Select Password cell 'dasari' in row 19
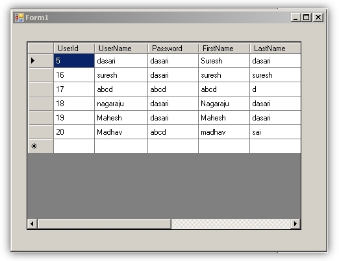 point(173,118)
